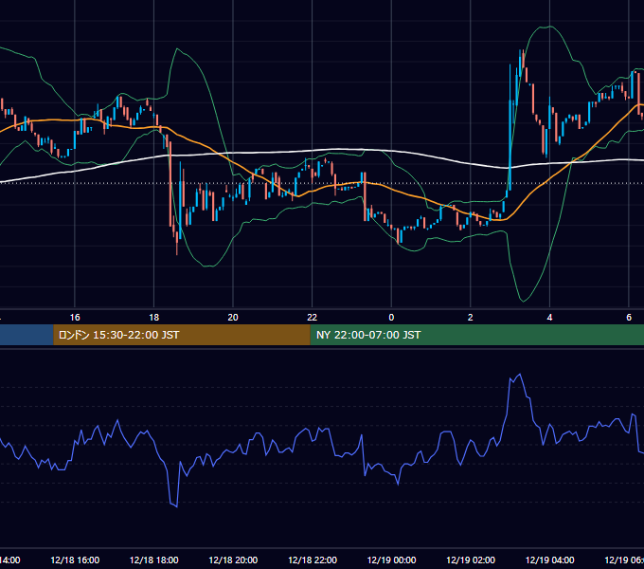
Task: Click the blue session bar segment before ロンドン
Action: pos(27,335)
